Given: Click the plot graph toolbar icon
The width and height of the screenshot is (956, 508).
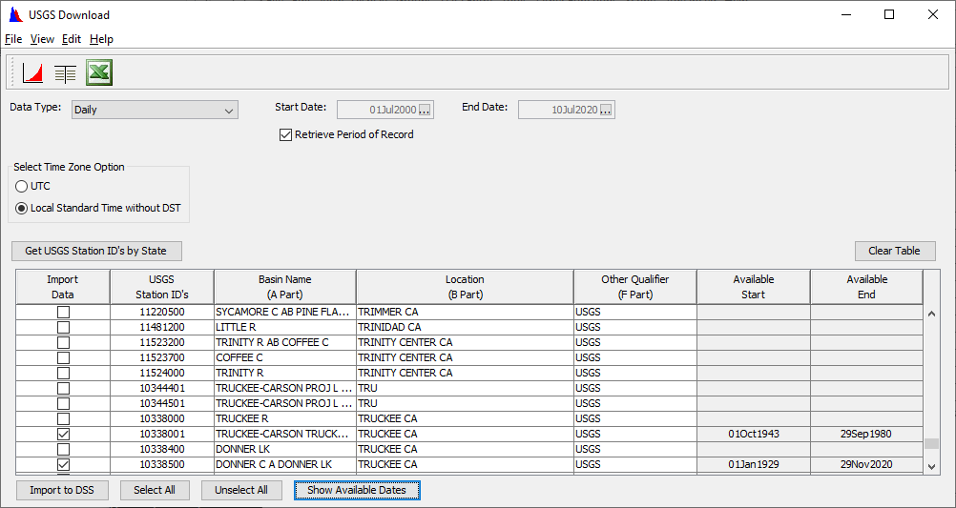Looking at the screenshot, I should coord(33,73).
